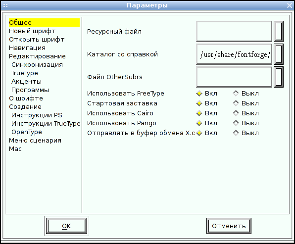This screenshot has height=244, width=295.
Task: Open the window menu icon in title bar
Action: (5, 5)
